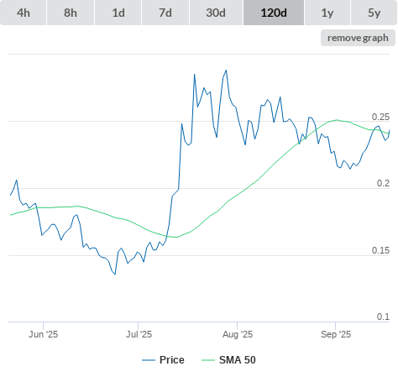Switch to the 8h time range
This screenshot has width=398, height=382.
click(71, 13)
